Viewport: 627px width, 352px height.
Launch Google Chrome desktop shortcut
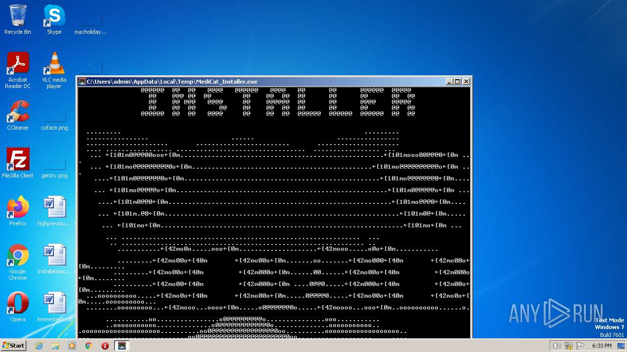tap(18, 262)
